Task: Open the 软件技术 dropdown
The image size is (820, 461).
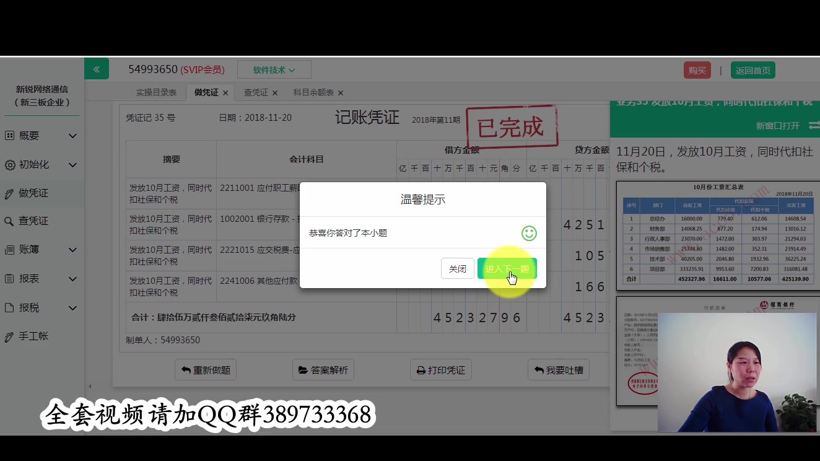Action: tap(274, 70)
